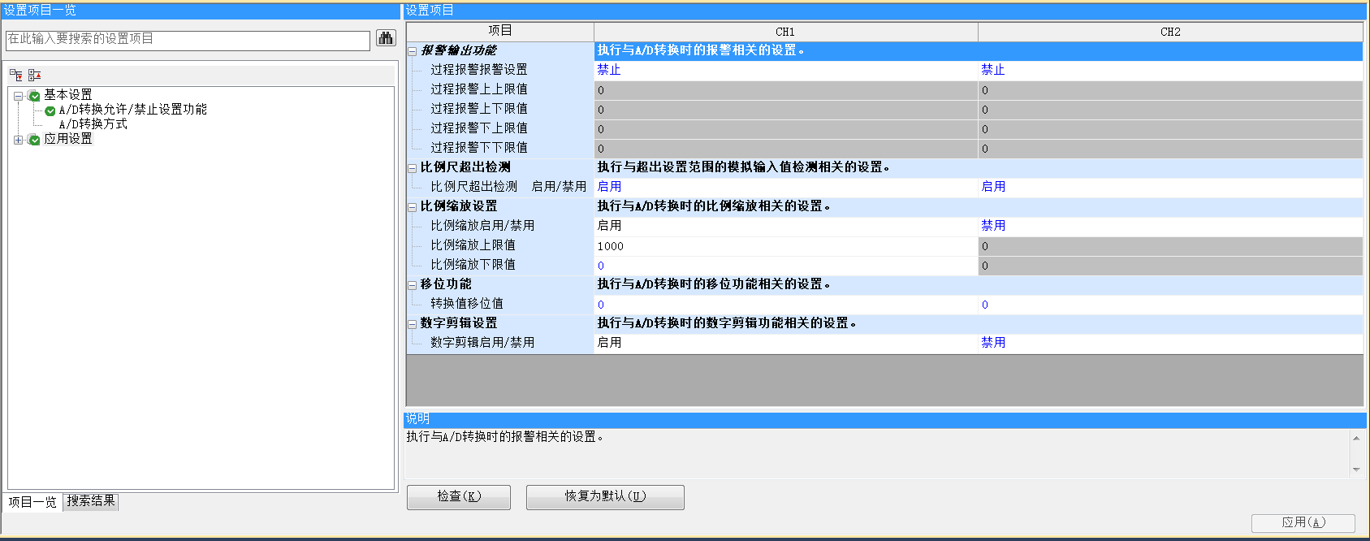Screen dimensions: 1370x541
Task: Click the 应用(A) button
Action: pyautogui.click(x=1303, y=522)
